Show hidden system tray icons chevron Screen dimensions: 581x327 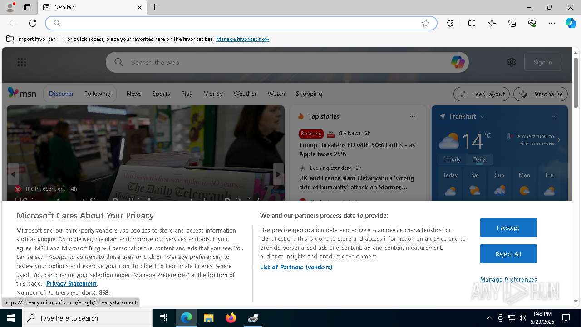pyautogui.click(x=489, y=318)
